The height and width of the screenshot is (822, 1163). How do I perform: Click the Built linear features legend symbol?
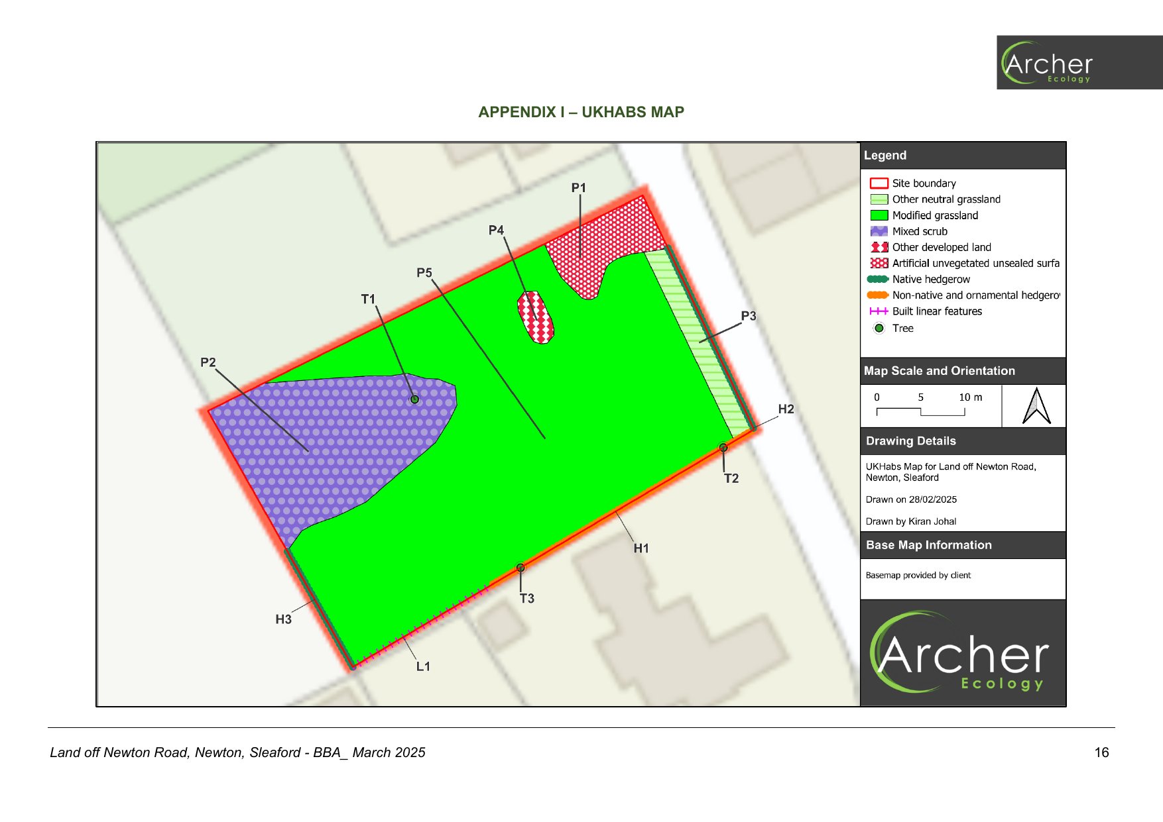[x=879, y=311]
